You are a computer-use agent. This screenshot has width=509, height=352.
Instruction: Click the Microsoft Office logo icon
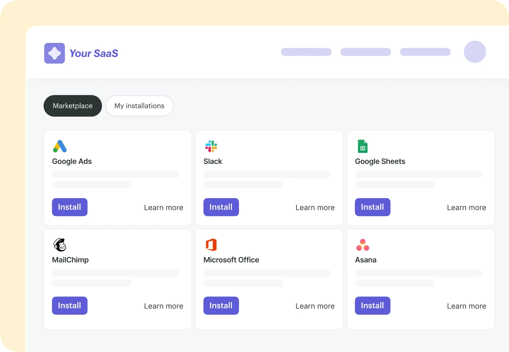click(211, 245)
